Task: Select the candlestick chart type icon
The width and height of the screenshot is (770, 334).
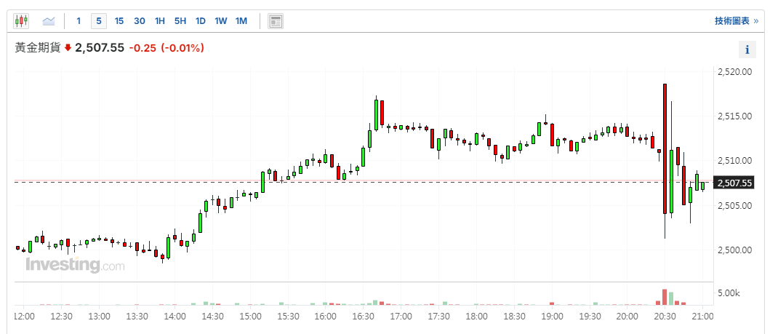Action: (x=21, y=21)
